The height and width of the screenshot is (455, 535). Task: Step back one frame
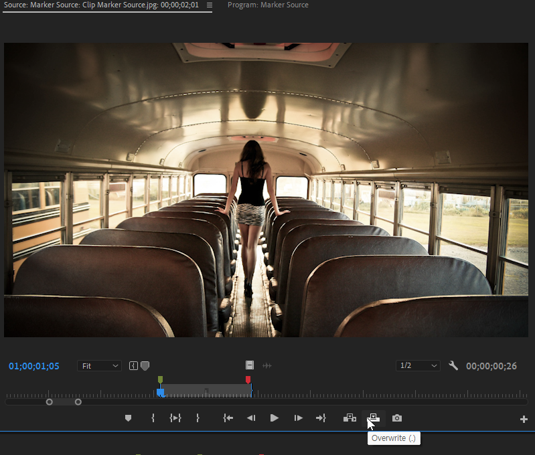tap(251, 418)
